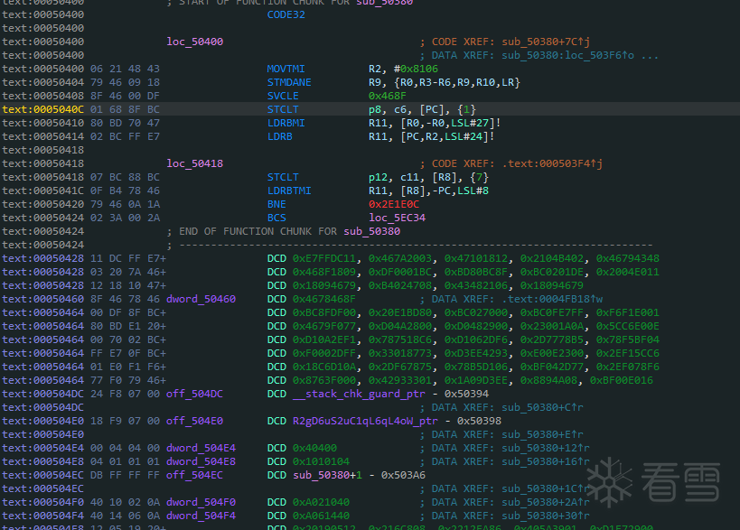The height and width of the screenshot is (530, 740).
Task: Click the value 0x1010104
Action: tap(321, 461)
